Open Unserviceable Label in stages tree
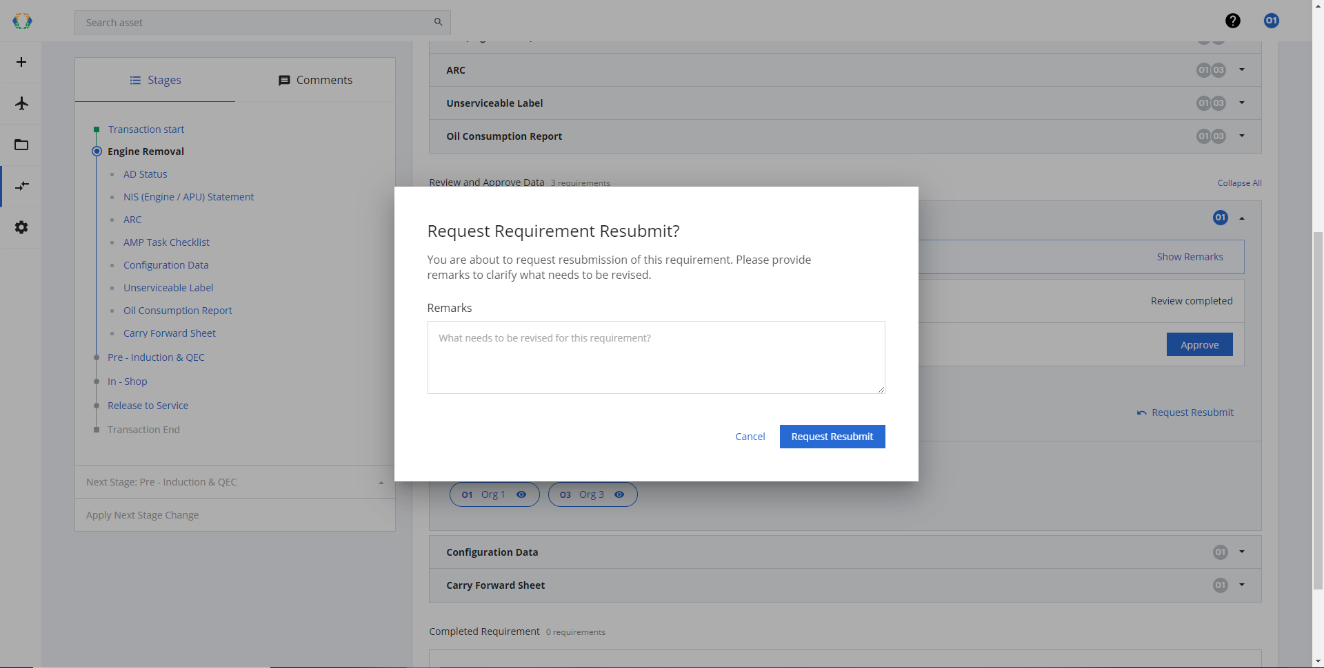Viewport: 1324px width, 668px height. (168, 288)
